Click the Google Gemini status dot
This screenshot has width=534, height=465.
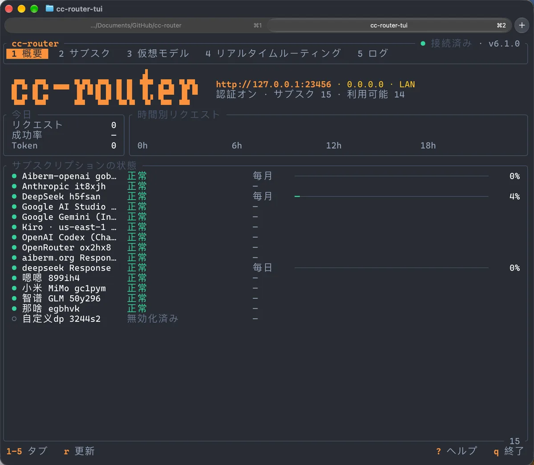(14, 217)
